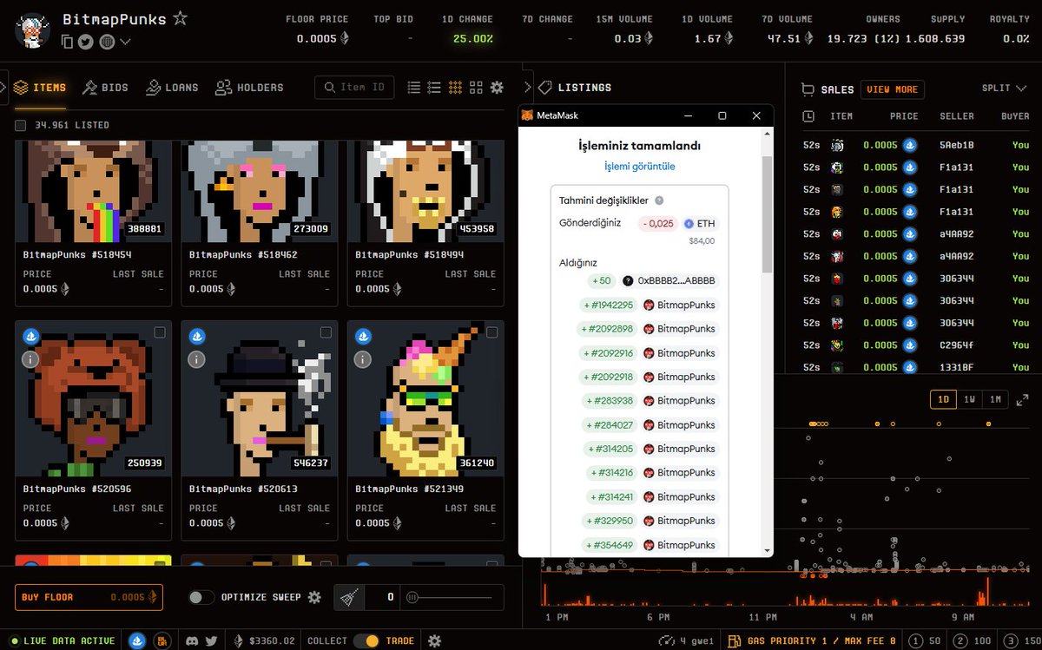
Task: Select the 1W chart range
Action: click(970, 399)
